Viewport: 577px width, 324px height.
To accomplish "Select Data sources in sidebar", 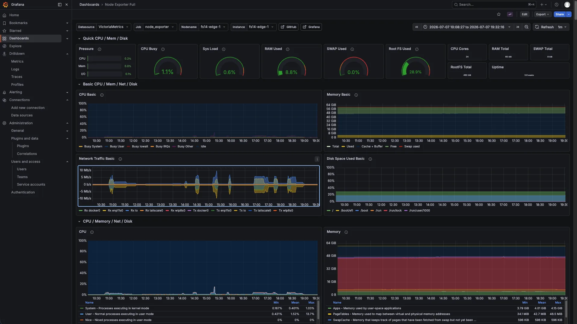I will pos(22,116).
